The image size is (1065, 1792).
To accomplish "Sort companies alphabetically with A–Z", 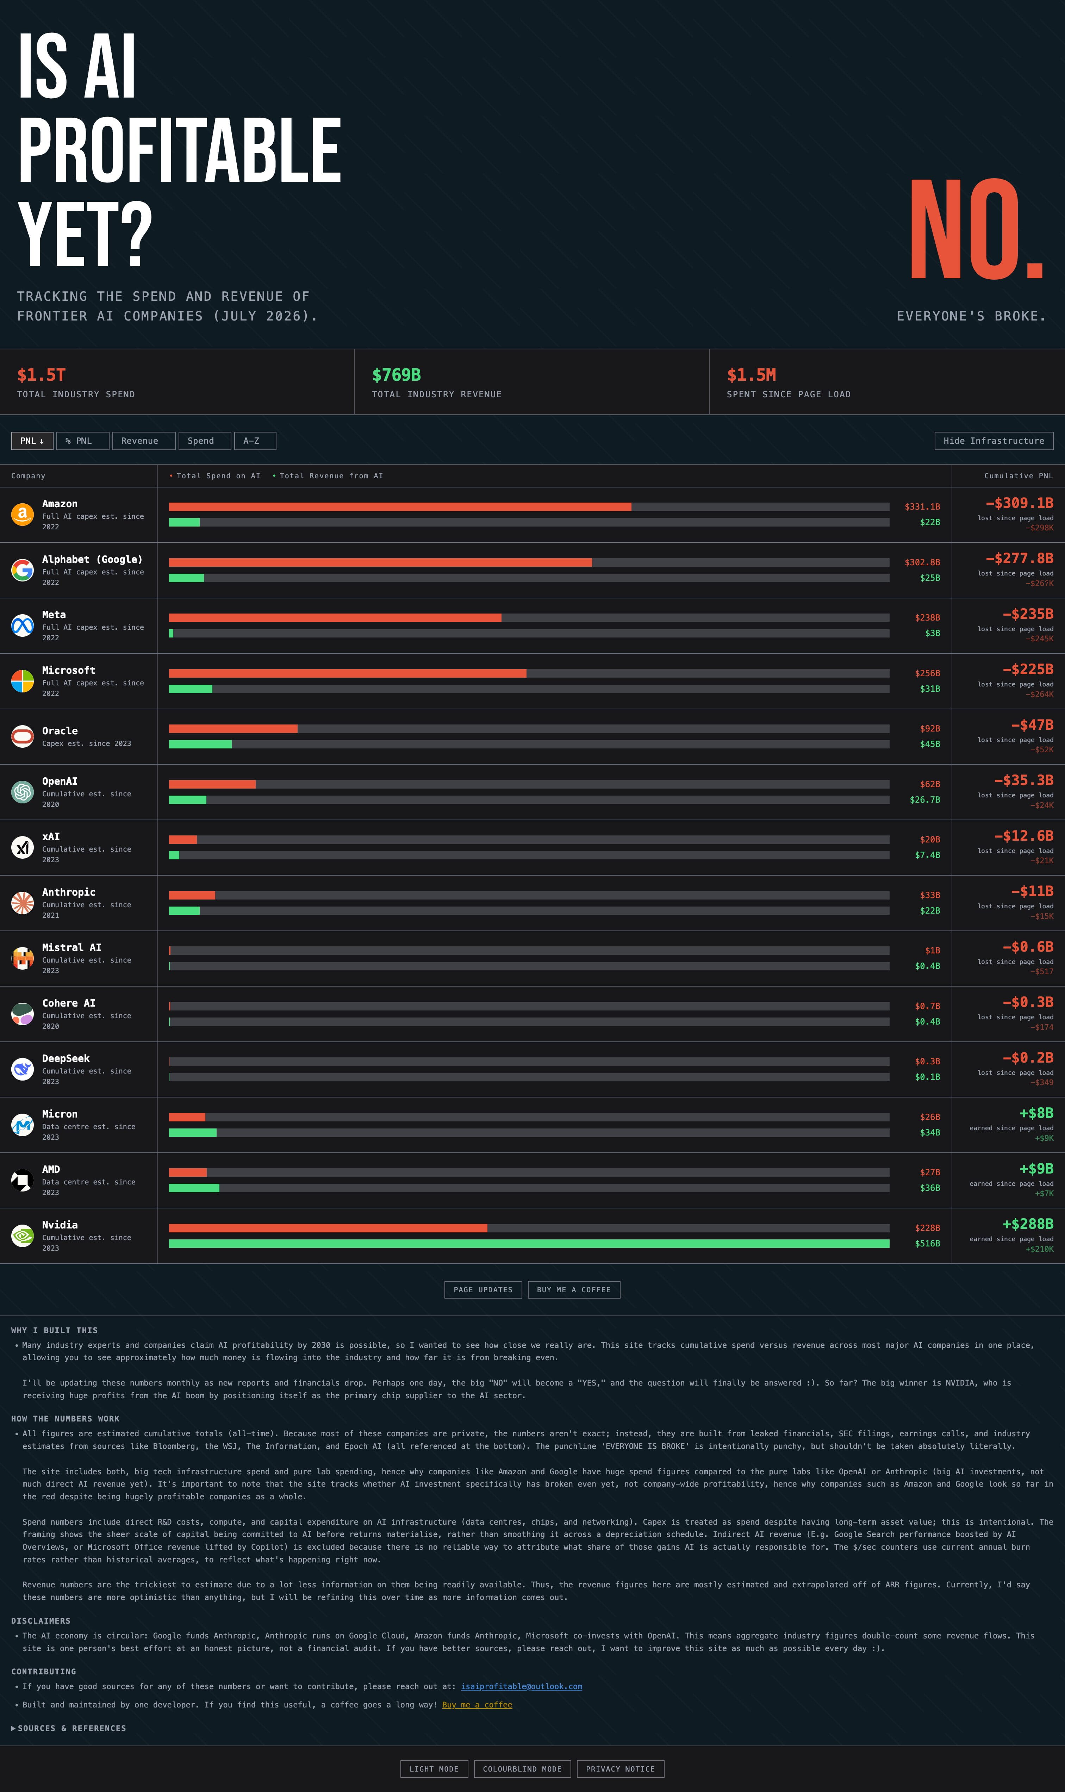I will [x=255, y=441].
